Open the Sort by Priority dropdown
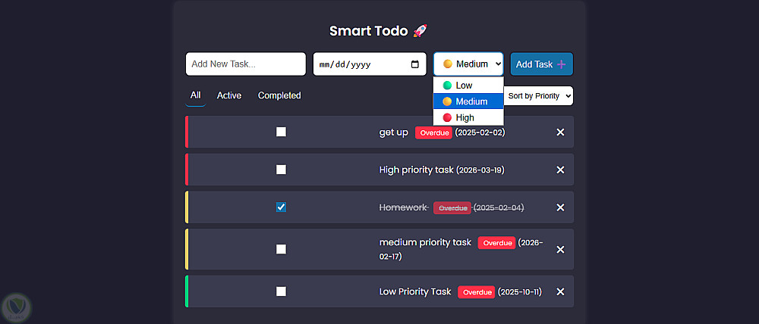 coord(539,96)
